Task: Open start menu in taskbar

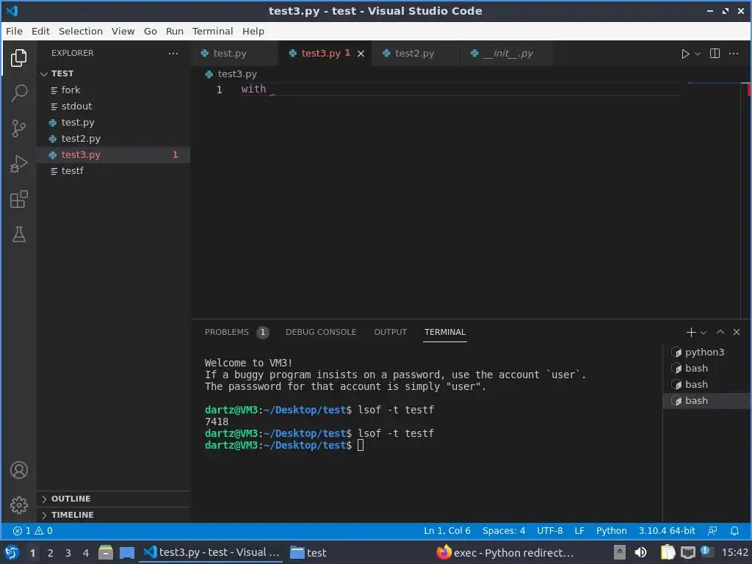Action: (x=12, y=553)
